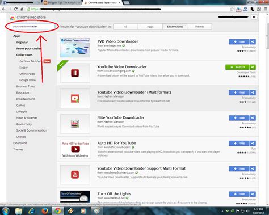Open the Turn Off the Lights title link
Image resolution: width=269 pixels, height=215 pixels.
(x=114, y=194)
